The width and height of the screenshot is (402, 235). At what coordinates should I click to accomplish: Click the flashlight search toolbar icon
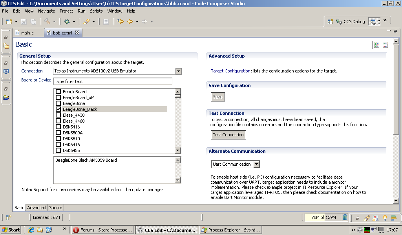tap(86, 22)
